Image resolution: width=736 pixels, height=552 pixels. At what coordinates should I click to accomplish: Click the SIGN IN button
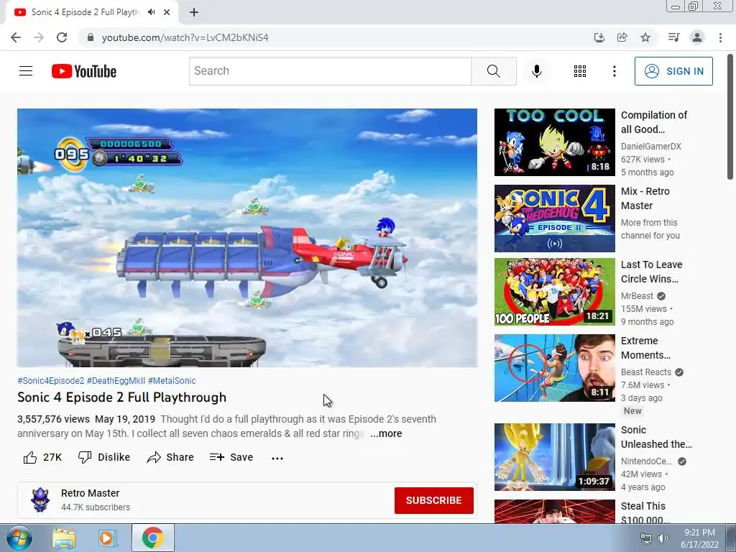(673, 71)
